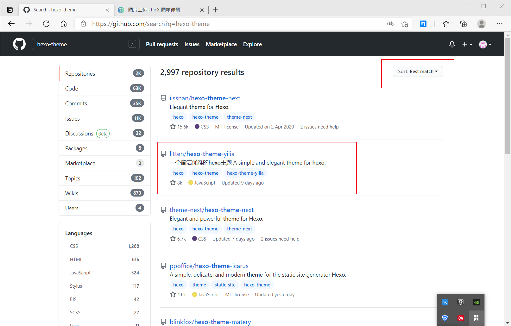The height and width of the screenshot is (326, 511).
Task: Click the translate icon in address bar
Action: tap(390, 24)
